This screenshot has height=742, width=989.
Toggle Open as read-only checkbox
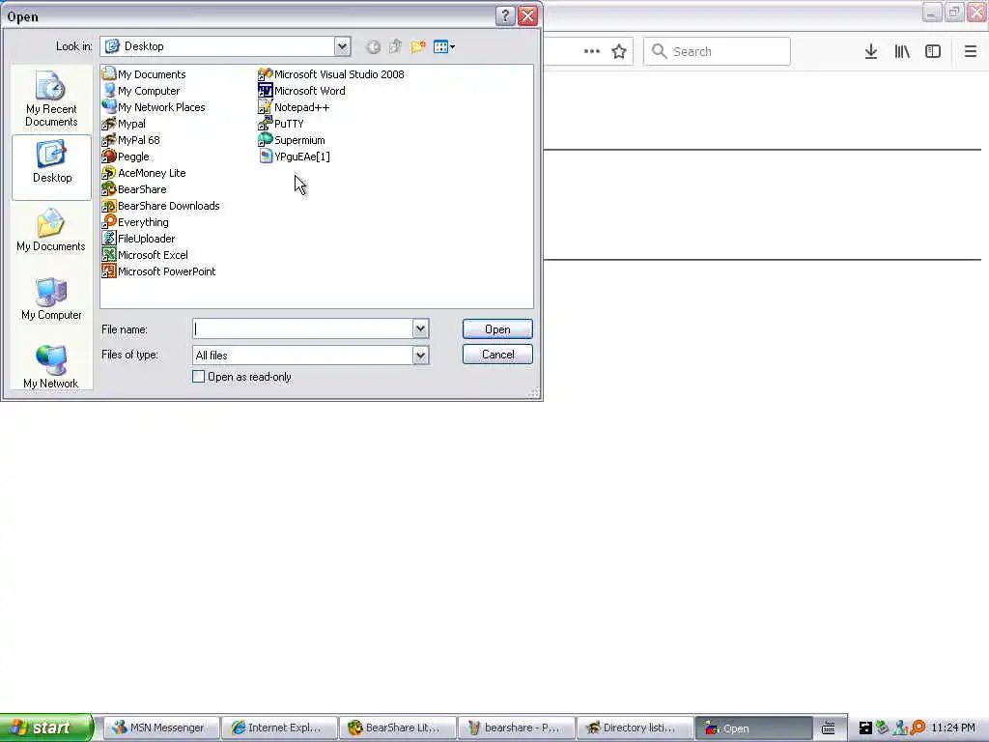[x=199, y=377]
